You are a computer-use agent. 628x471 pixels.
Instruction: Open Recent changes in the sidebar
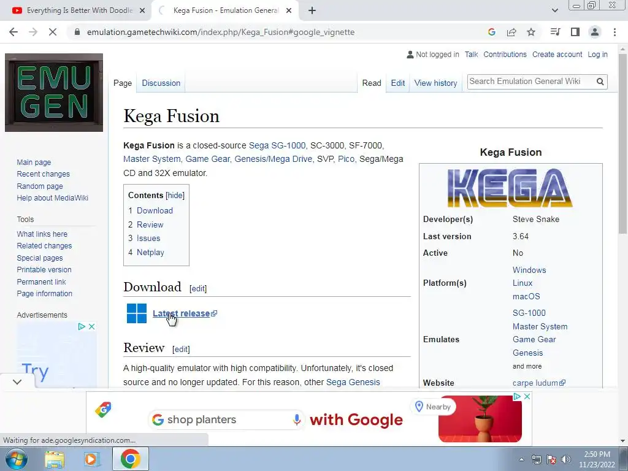click(x=44, y=174)
